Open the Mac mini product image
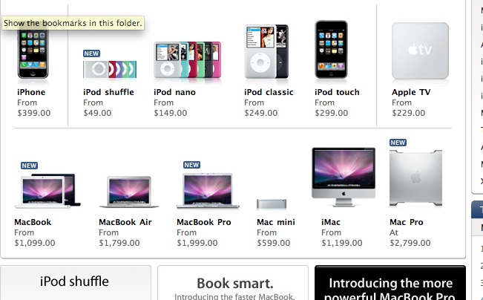 click(272, 203)
